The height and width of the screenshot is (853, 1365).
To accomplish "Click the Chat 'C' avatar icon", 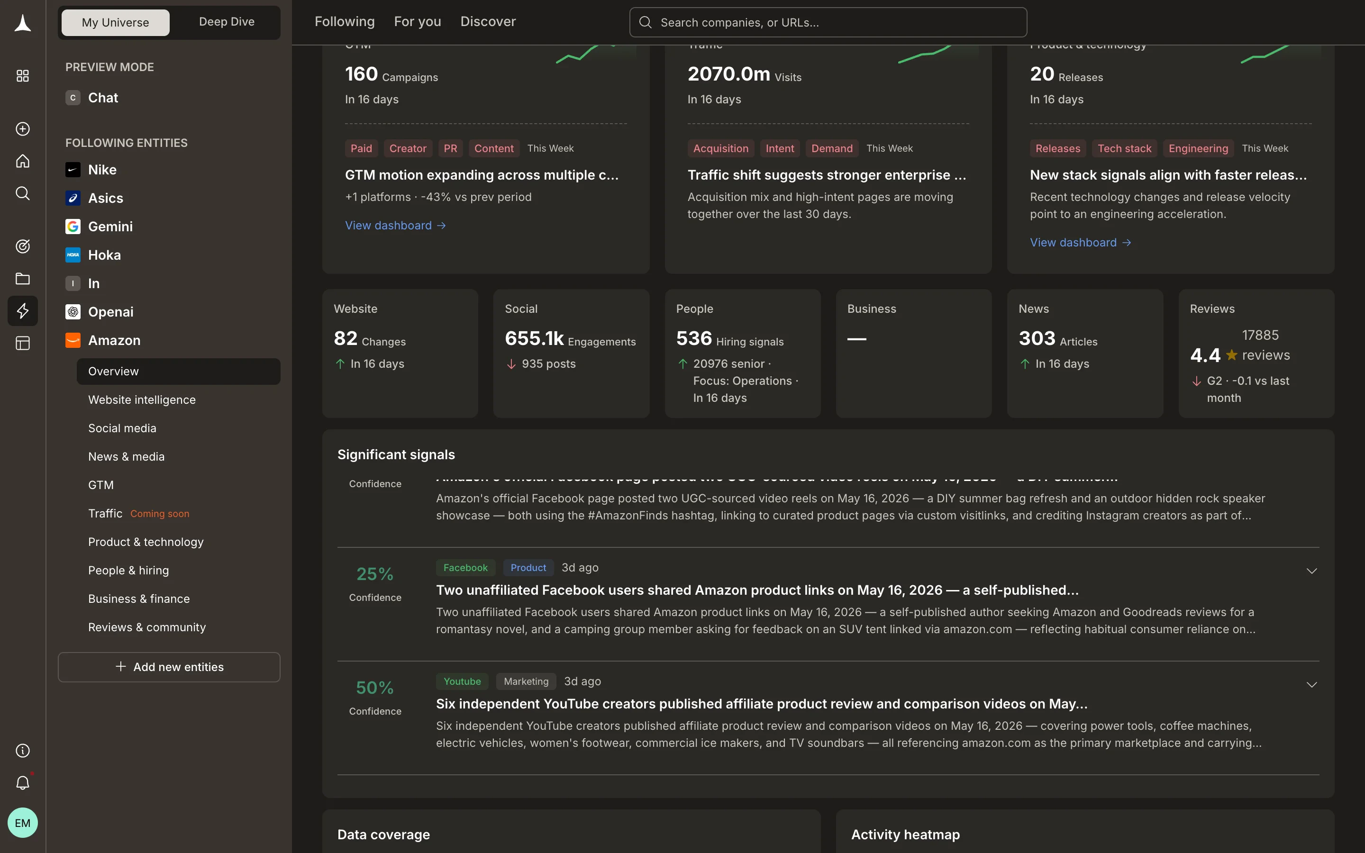I will tap(73, 98).
